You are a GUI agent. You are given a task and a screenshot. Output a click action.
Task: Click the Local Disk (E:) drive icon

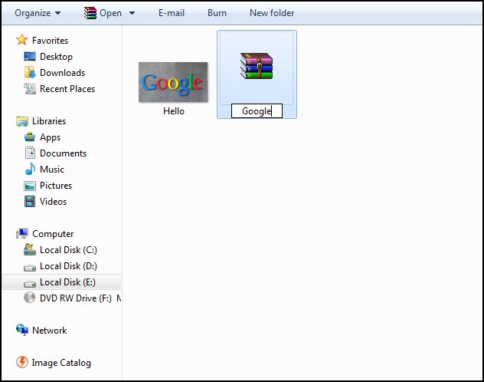pos(30,284)
